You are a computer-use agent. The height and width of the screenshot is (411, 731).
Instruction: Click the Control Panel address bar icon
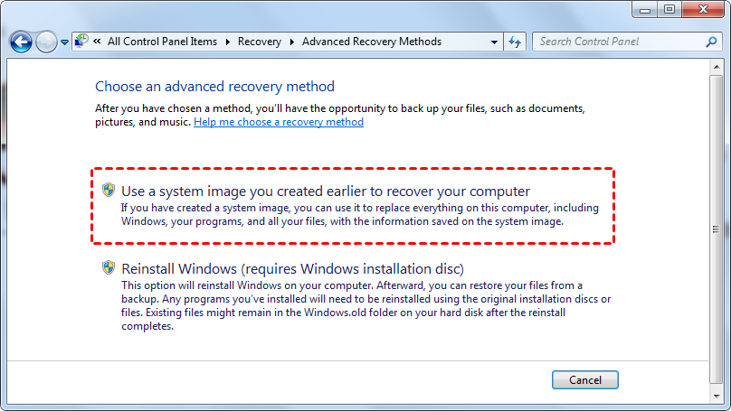click(81, 41)
